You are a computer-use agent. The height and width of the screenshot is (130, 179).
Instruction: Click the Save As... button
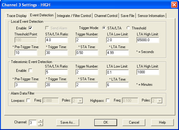[x=68, y=122]
